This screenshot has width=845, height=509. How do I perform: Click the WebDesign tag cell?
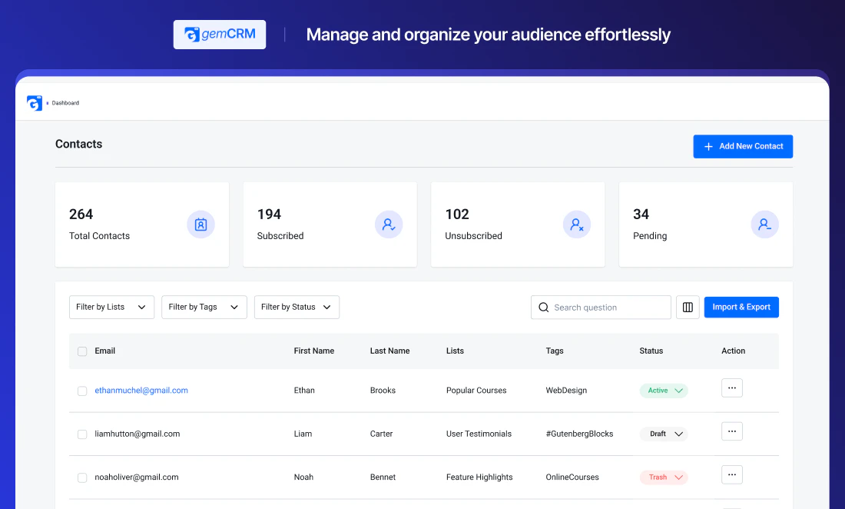coord(566,391)
